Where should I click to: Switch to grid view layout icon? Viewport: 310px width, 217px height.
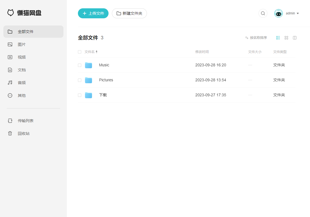(286, 38)
